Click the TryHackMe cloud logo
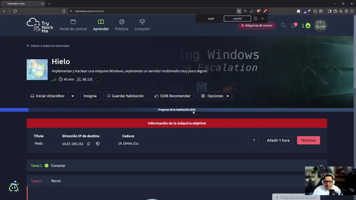The image size is (356, 200). (x=40, y=25)
